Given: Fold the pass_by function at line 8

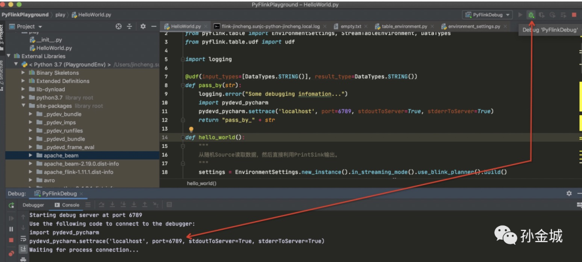Looking at the screenshot, I should (183, 86).
